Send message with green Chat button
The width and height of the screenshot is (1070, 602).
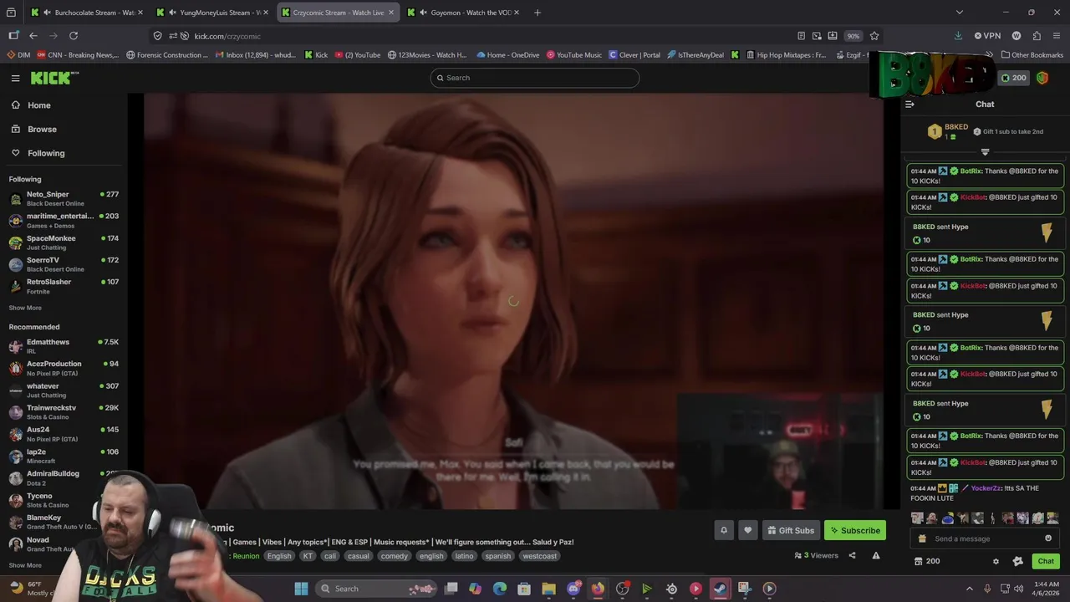click(1046, 561)
